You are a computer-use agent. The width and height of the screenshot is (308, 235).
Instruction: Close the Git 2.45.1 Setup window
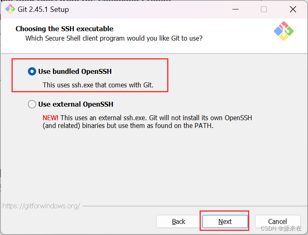293,9
